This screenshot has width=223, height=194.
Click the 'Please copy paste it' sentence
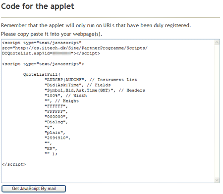[52, 34]
